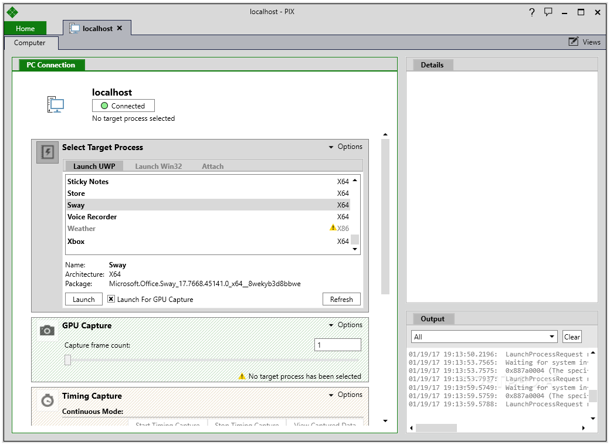Select the localhost document tab

pos(97,28)
